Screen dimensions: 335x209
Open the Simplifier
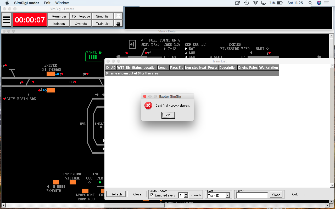point(103,16)
